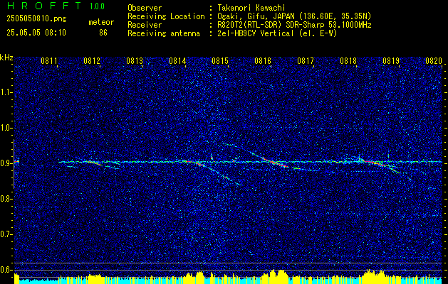Click the 0.8 frequency axis label
Screen dimensions: 448x284
tap(6, 199)
